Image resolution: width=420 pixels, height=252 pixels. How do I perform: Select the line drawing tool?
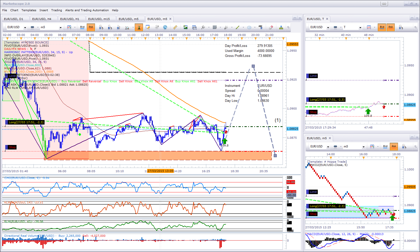point(237,27)
